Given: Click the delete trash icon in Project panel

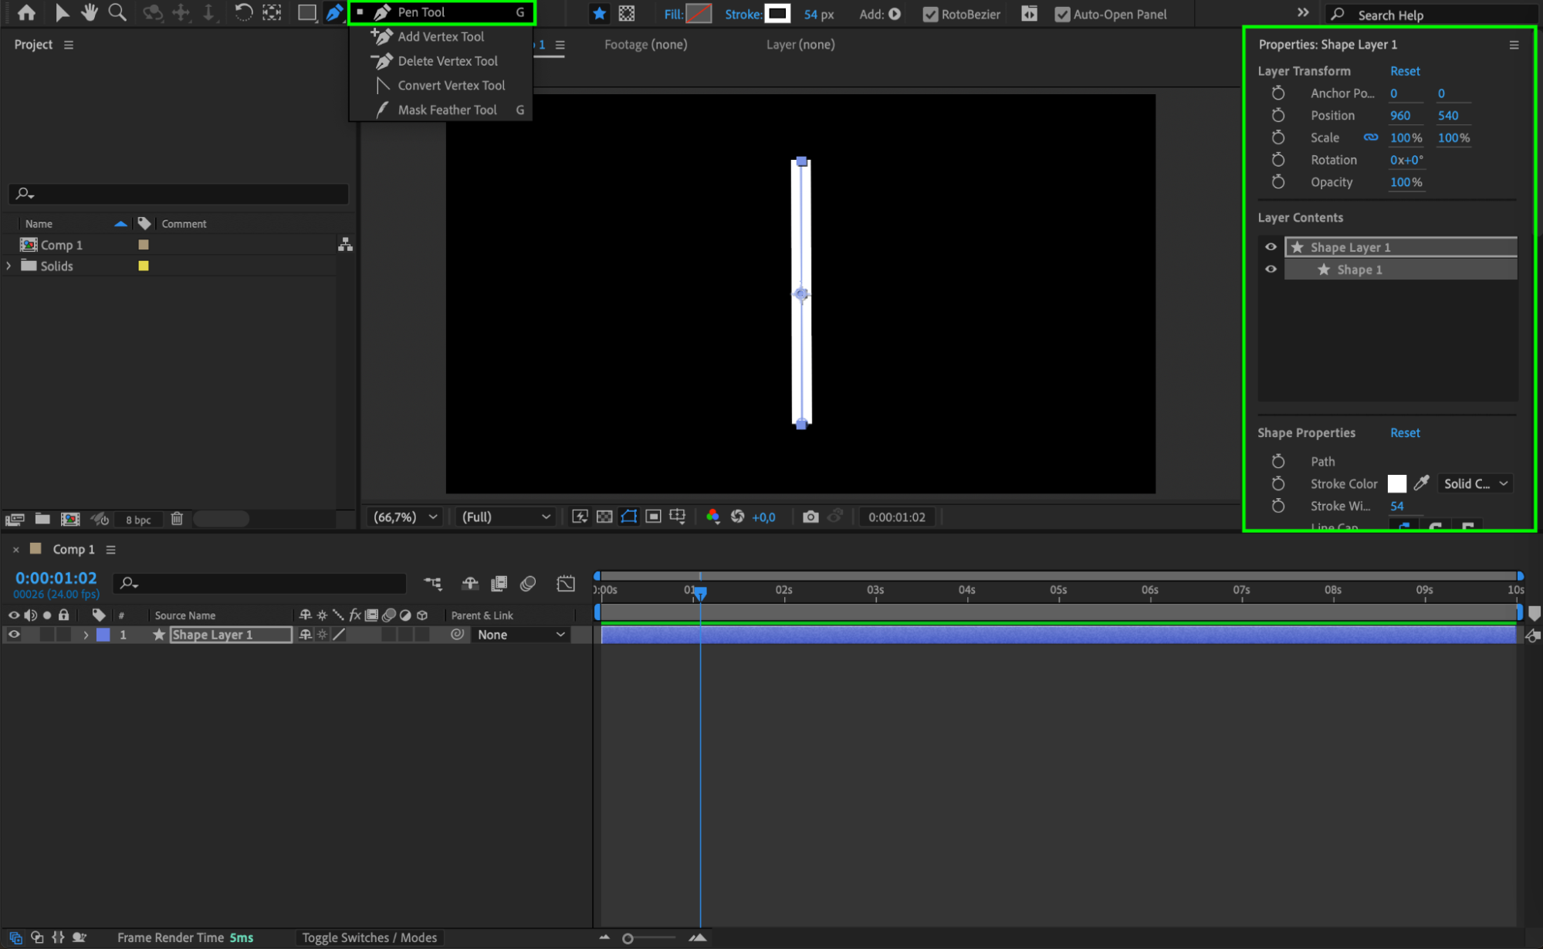Looking at the screenshot, I should coord(177,519).
